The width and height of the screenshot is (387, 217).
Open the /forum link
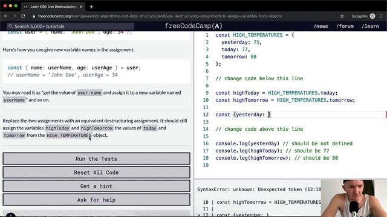(345, 26)
